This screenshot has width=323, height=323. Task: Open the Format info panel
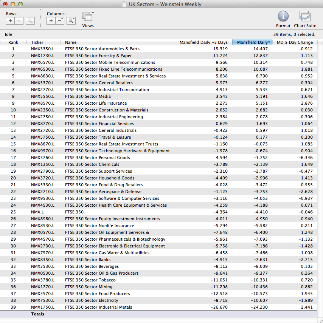283,17
